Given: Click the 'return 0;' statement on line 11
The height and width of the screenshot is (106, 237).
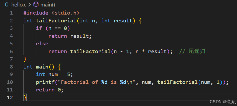Looking at the screenshot, I should [x=50, y=90].
